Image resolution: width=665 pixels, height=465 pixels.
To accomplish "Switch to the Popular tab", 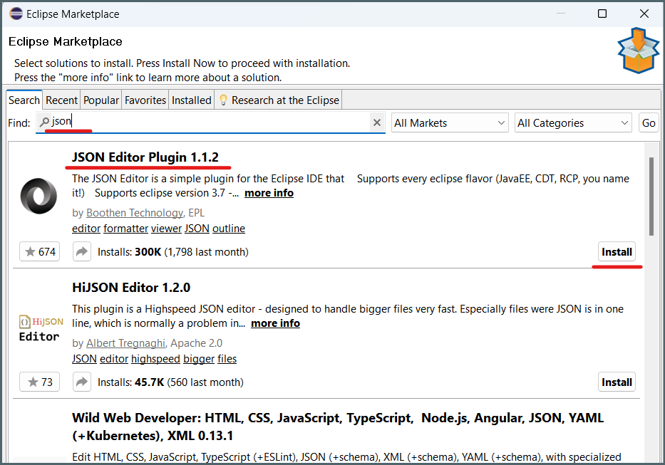I will pyautogui.click(x=101, y=100).
